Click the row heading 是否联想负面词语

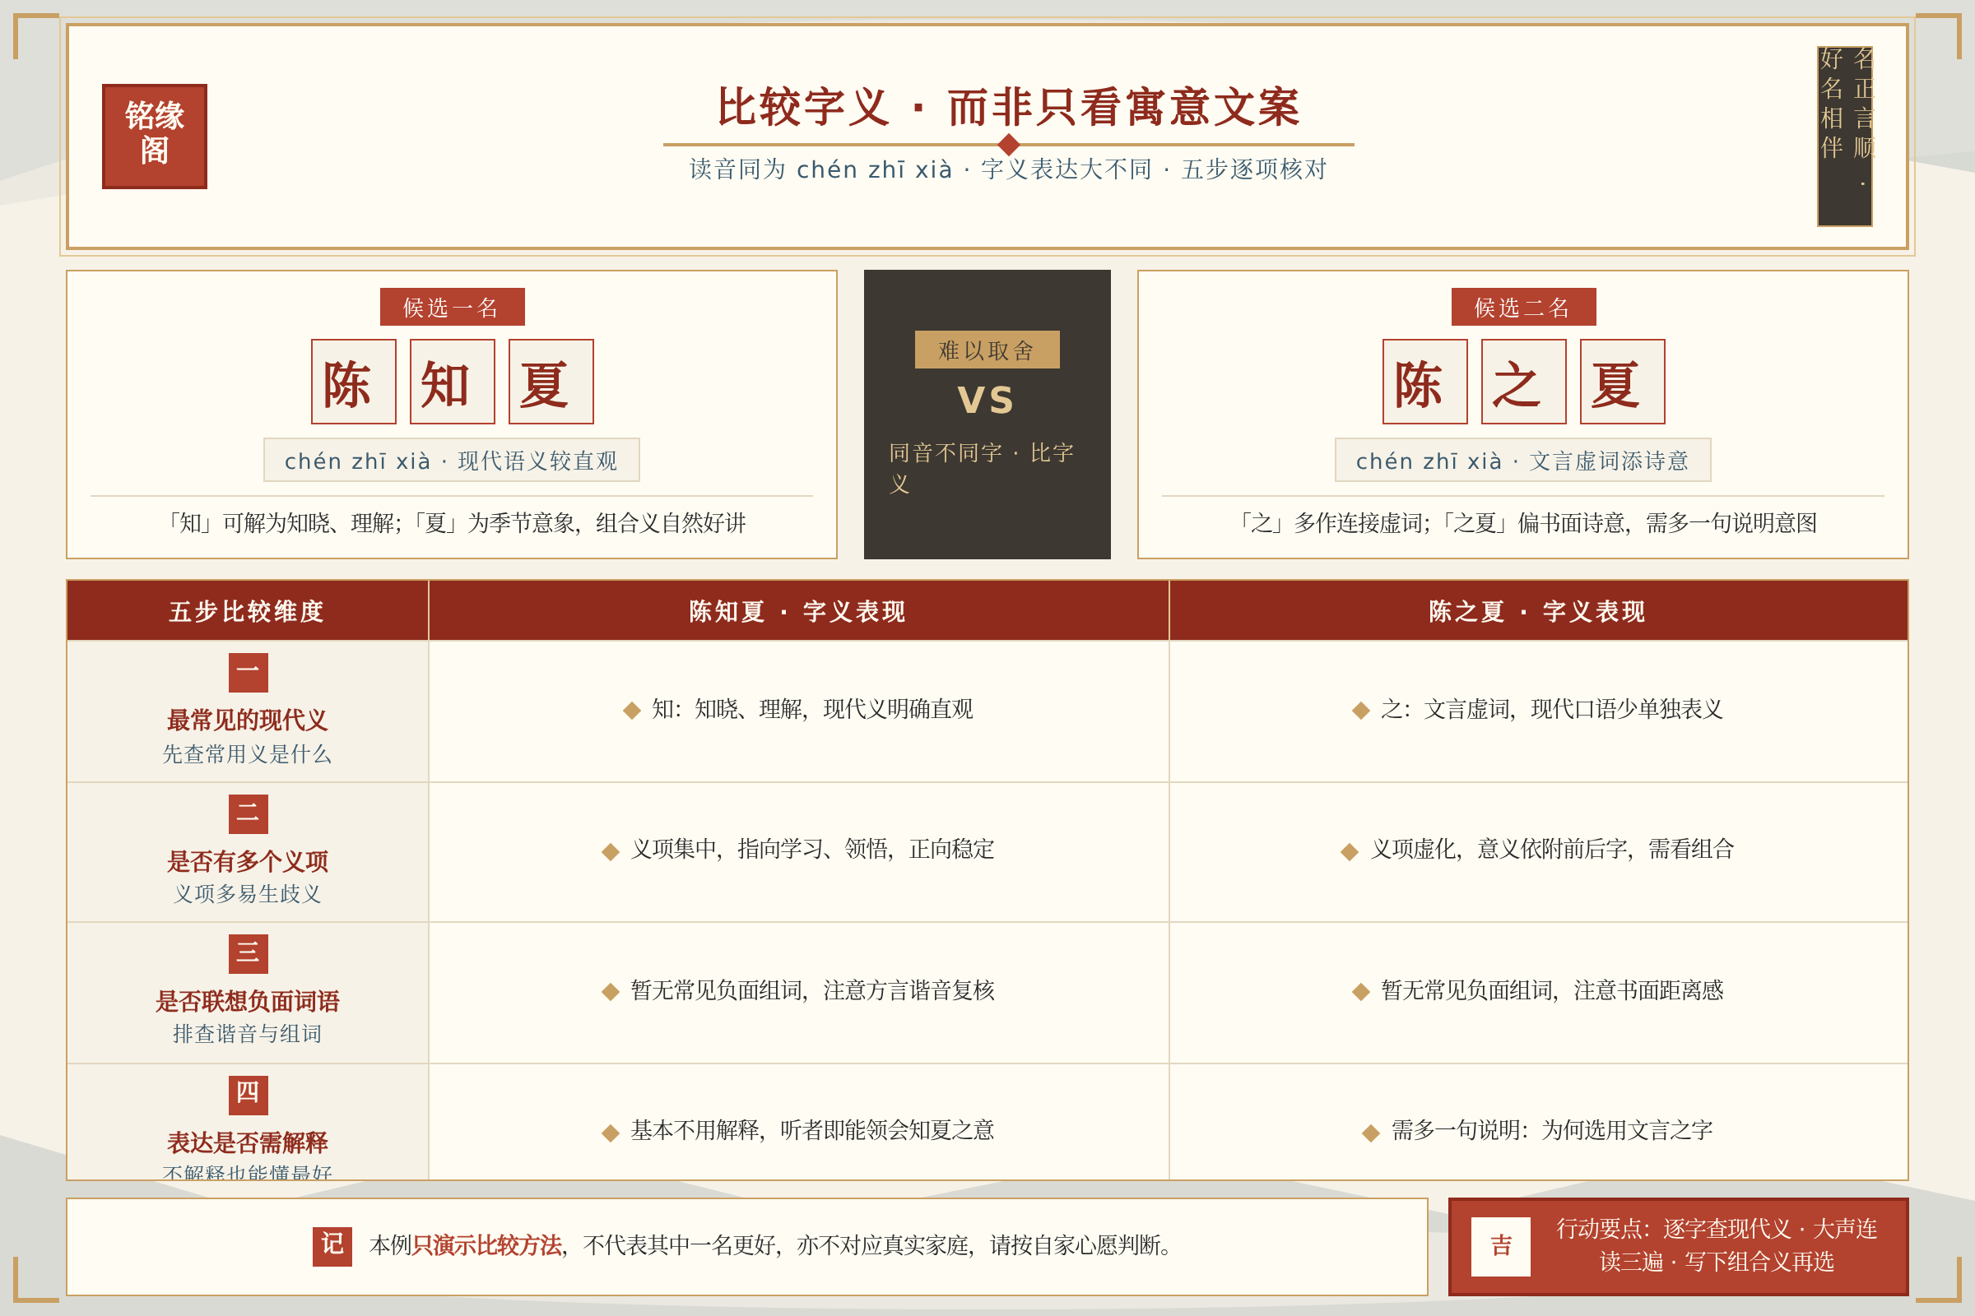tap(248, 1001)
